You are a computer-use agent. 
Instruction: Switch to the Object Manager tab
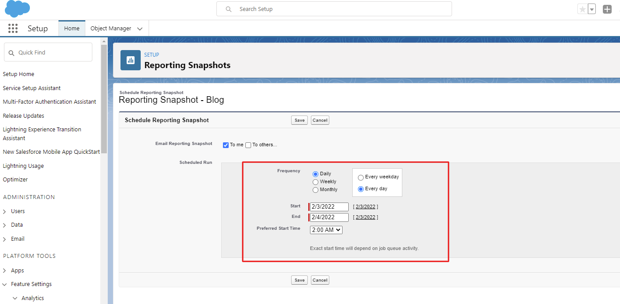click(111, 29)
